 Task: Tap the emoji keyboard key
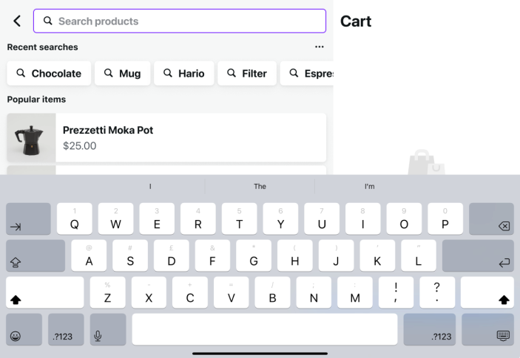pyautogui.click(x=16, y=336)
